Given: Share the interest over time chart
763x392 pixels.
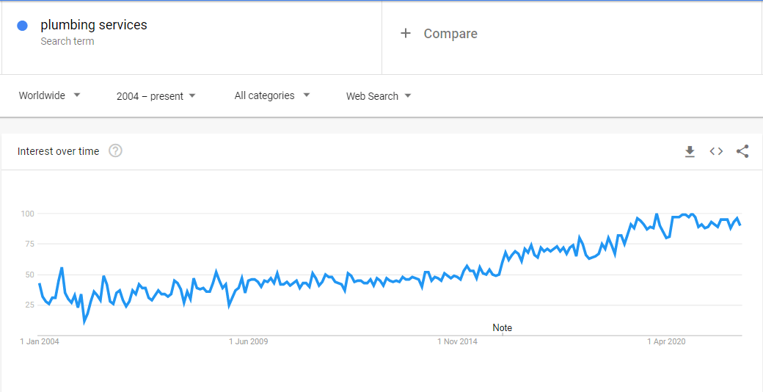Looking at the screenshot, I should [x=742, y=151].
